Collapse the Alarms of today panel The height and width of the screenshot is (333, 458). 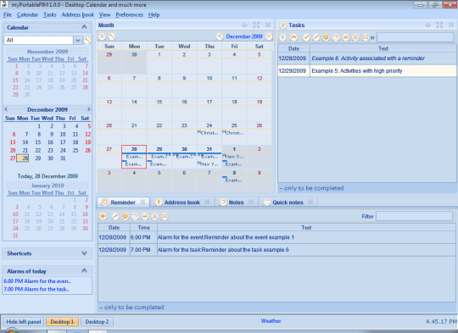tap(84, 270)
